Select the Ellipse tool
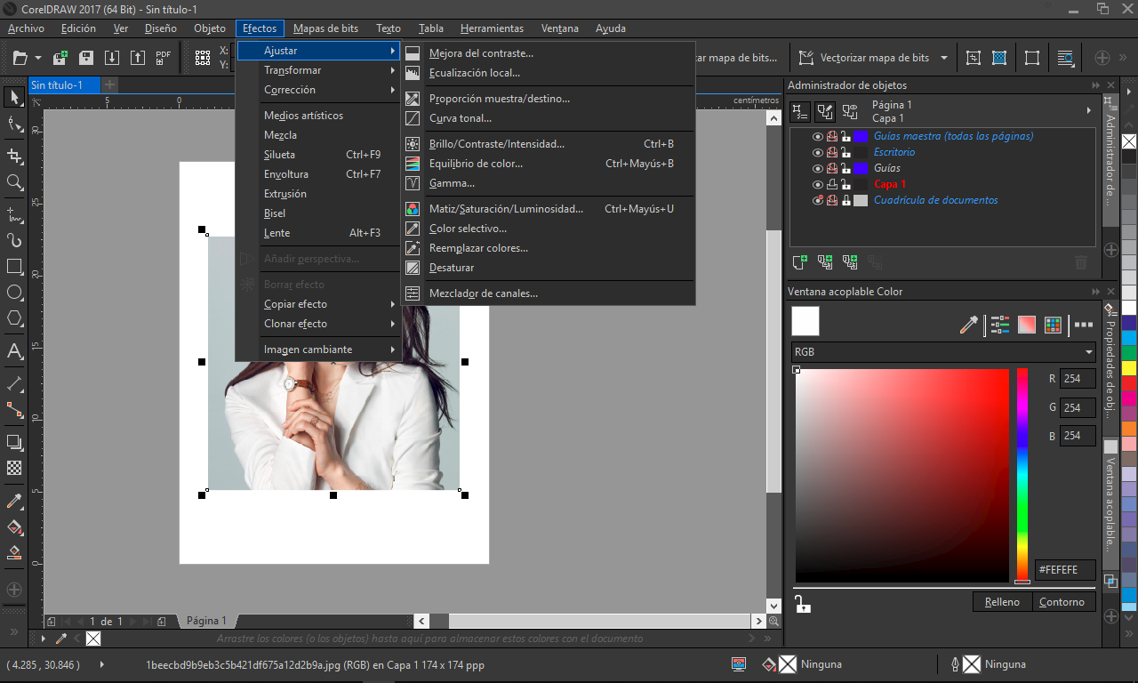Screen dimensions: 1138x683 (x=14, y=292)
